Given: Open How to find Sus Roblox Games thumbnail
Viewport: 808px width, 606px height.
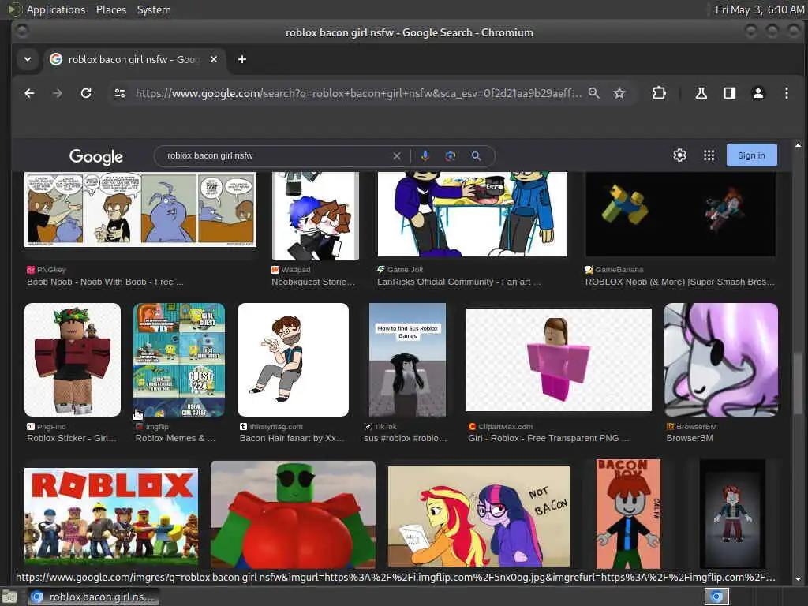Looking at the screenshot, I should tap(407, 360).
